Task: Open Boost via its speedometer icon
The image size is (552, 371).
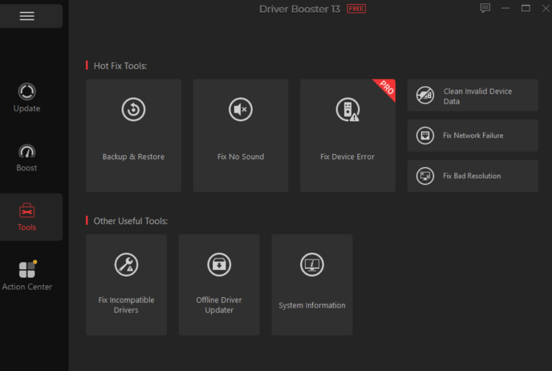Action: (27, 151)
